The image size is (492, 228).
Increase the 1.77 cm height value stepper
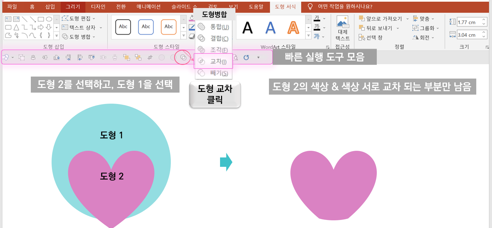484,20
